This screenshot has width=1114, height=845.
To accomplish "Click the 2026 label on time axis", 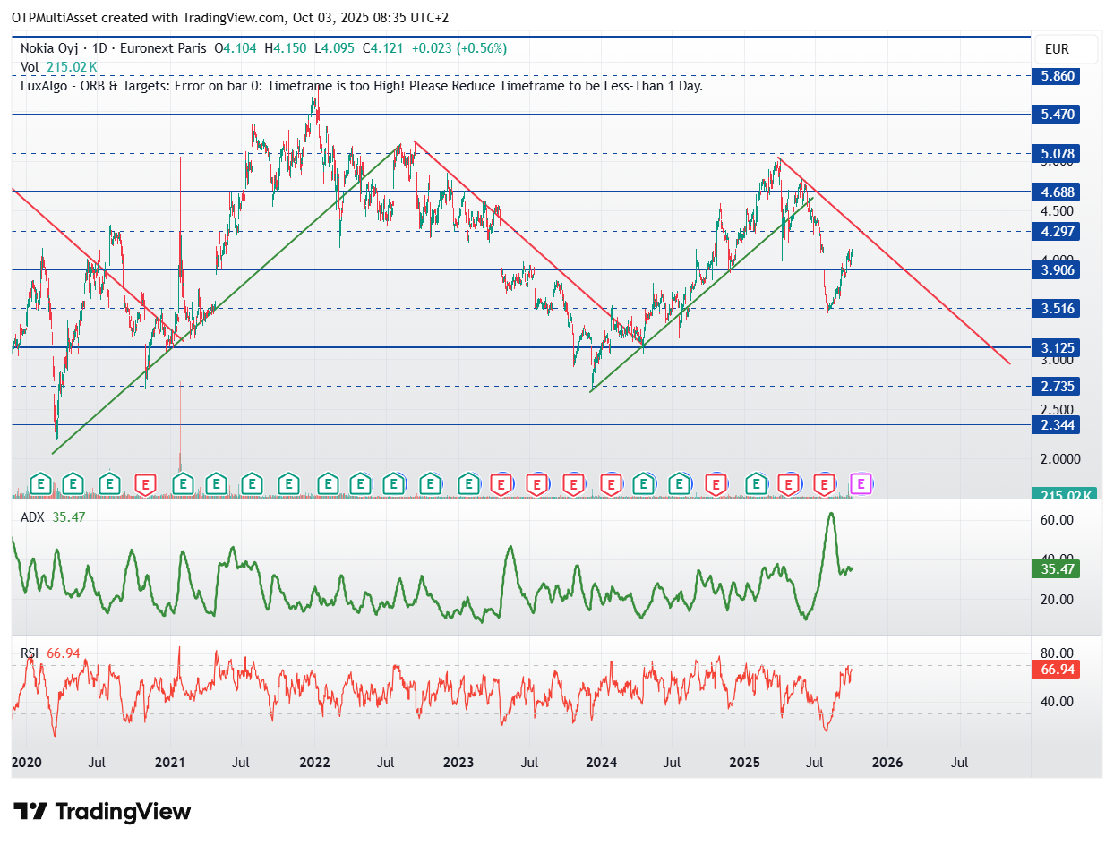I will [x=887, y=763].
